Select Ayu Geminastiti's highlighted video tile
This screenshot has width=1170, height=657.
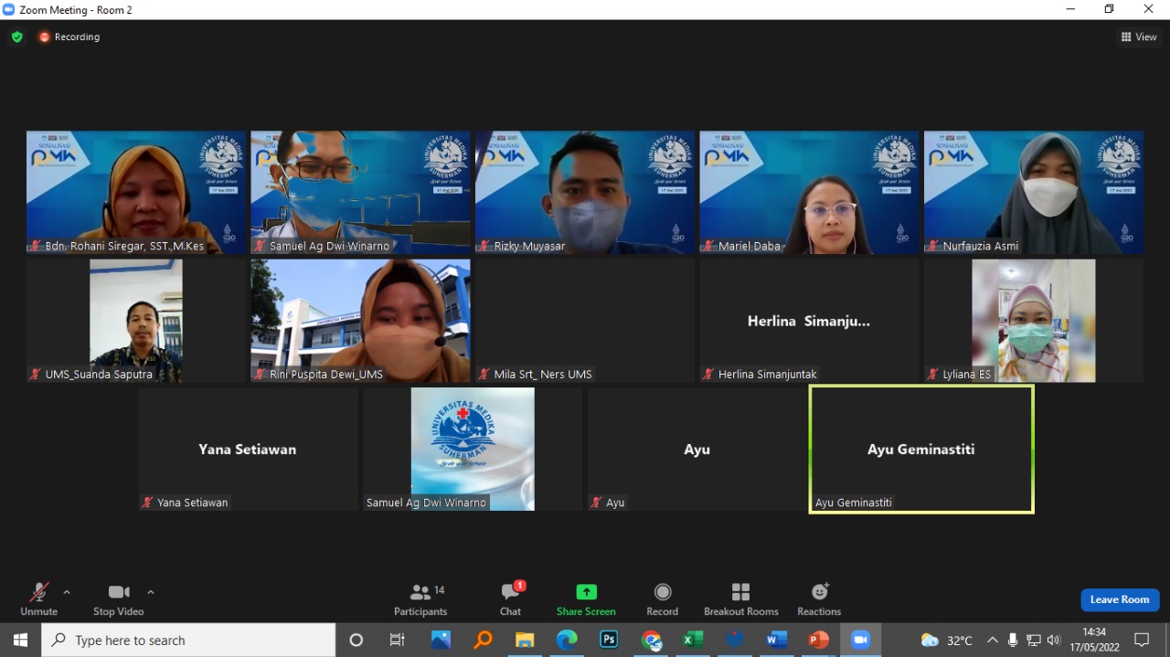pyautogui.click(x=921, y=449)
